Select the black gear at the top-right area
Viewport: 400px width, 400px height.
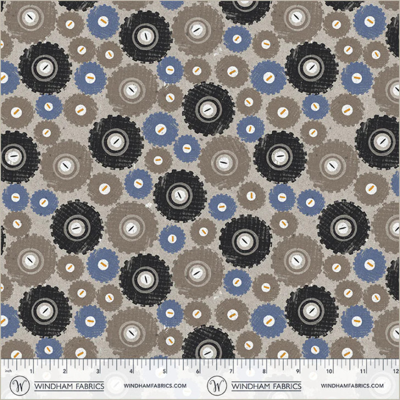tap(312, 67)
